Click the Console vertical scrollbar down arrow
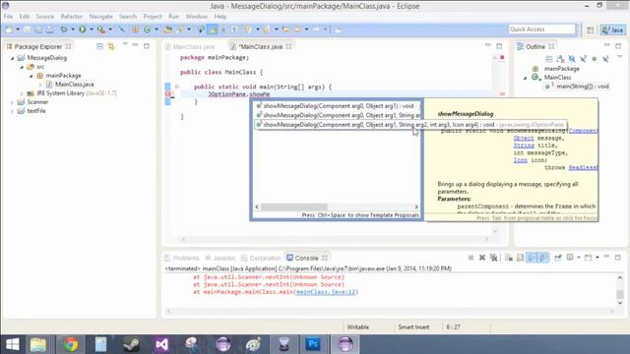Viewport: 630px width, 354px height. click(620, 303)
